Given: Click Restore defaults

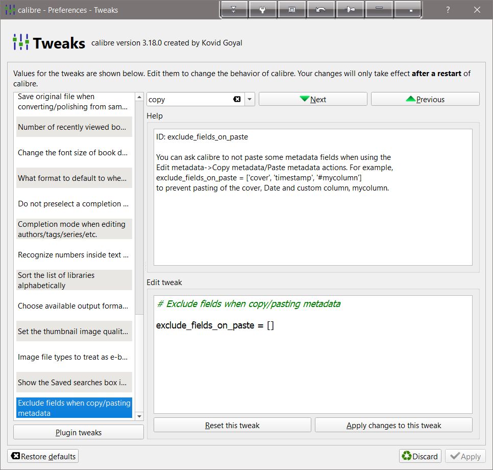Looking at the screenshot, I should tap(43, 456).
